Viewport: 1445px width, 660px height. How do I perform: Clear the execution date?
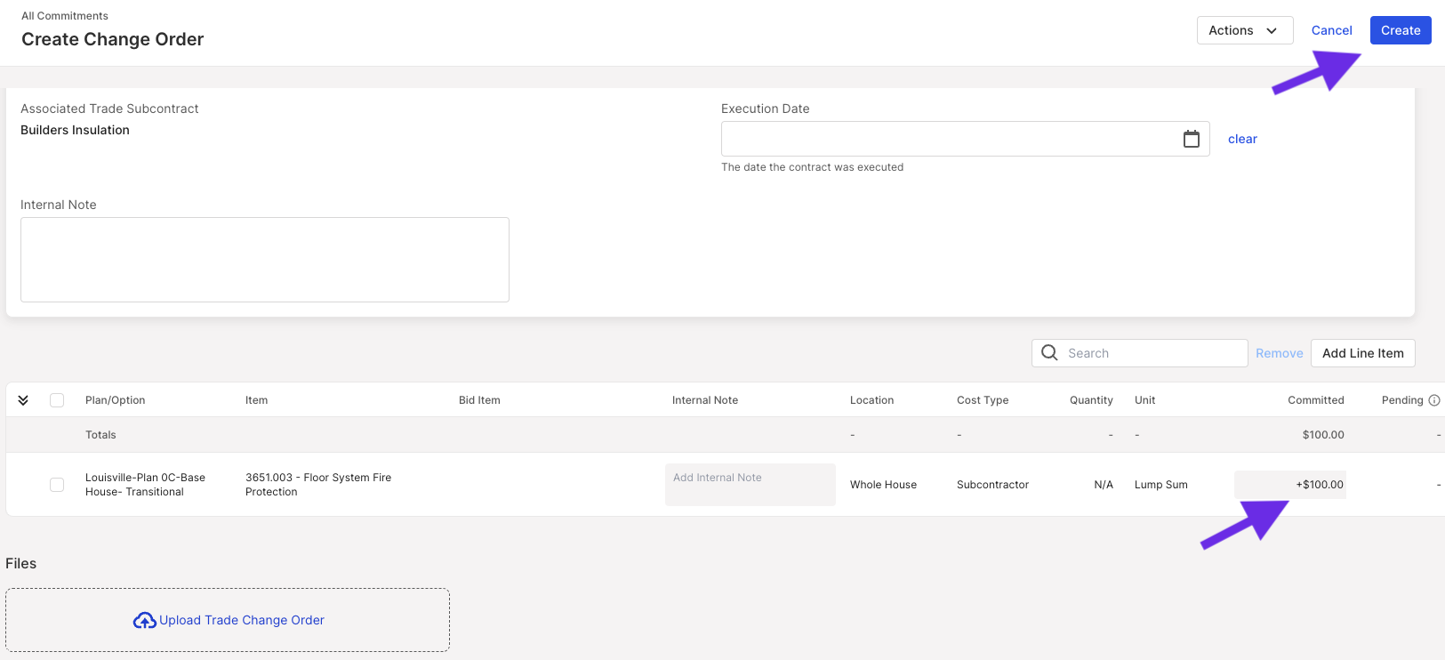[1242, 139]
